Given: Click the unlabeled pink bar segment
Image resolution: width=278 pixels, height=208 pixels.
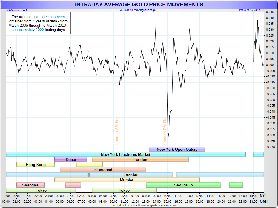Looking at the screenshot, I should click(73, 185).
